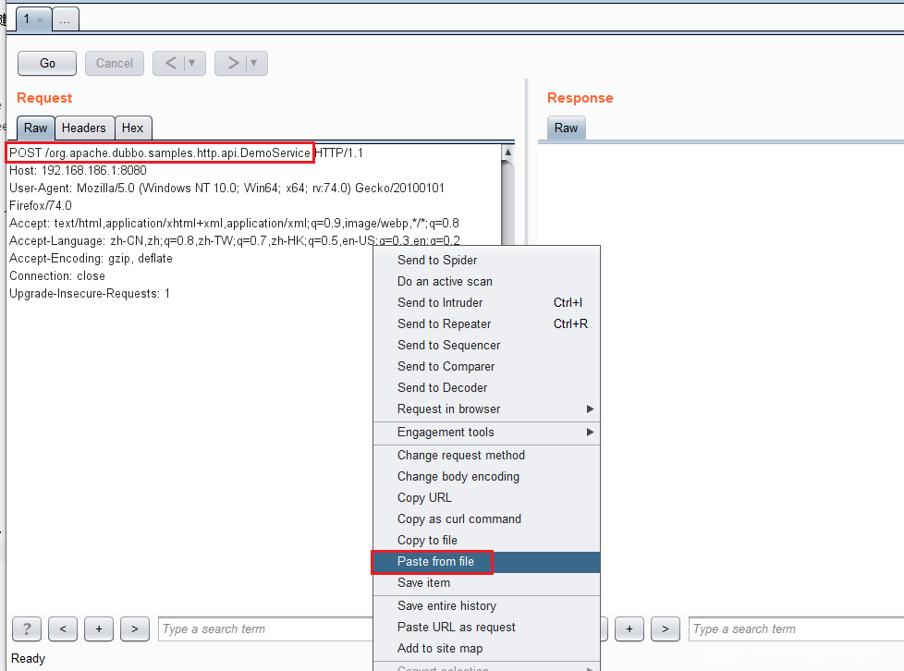Click the previous match button in request search

pyautogui.click(x=63, y=629)
